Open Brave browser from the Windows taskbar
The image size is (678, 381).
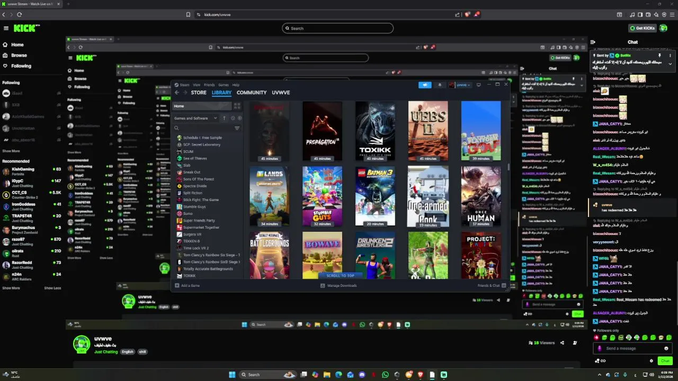coord(421,375)
